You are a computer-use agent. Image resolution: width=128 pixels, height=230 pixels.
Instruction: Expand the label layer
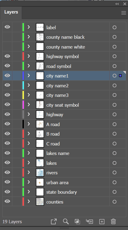pyautogui.click(x=29, y=27)
